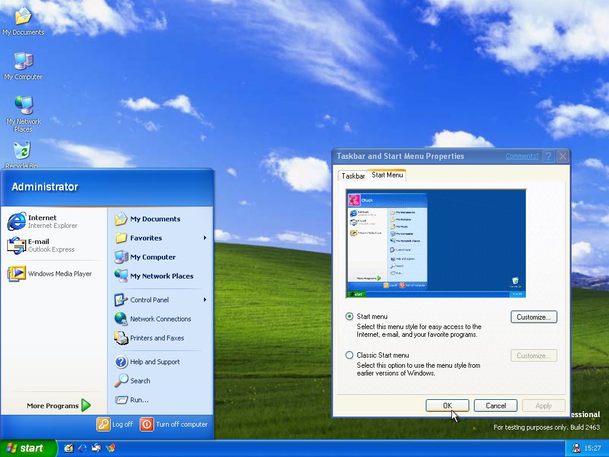609x457 pixels.
Task: Choose the Classic Start menu radio option
Action: point(350,355)
